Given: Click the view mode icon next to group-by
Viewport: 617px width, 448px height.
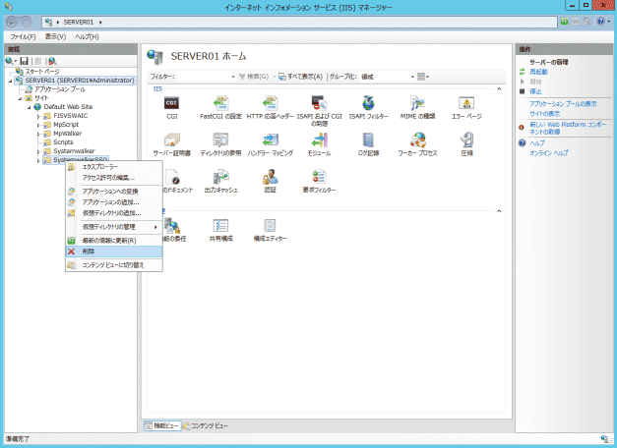Looking at the screenshot, I should coord(421,77).
